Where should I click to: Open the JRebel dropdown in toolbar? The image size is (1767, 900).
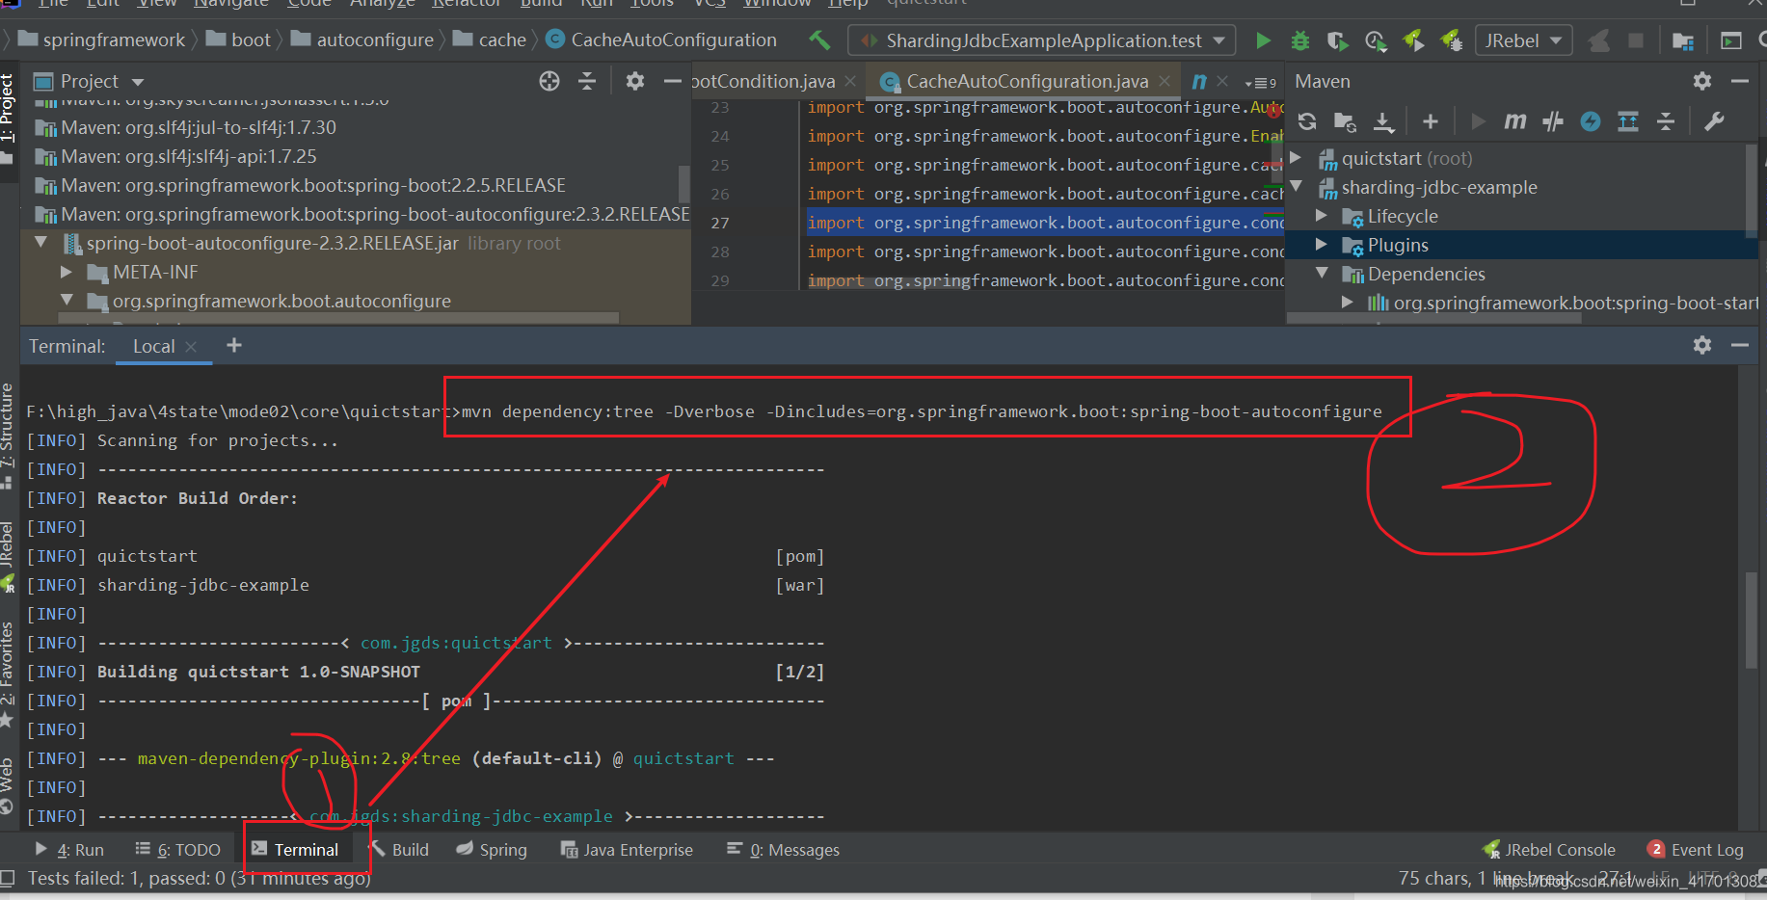point(1523,40)
